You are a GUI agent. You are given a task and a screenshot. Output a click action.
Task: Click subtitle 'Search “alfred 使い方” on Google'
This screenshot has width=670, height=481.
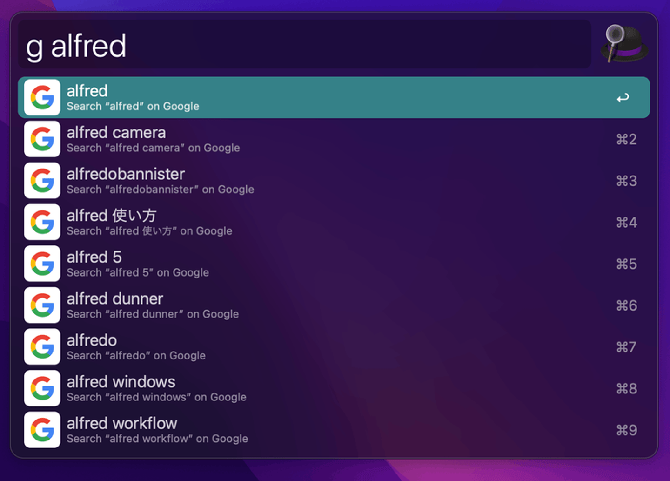(x=149, y=231)
